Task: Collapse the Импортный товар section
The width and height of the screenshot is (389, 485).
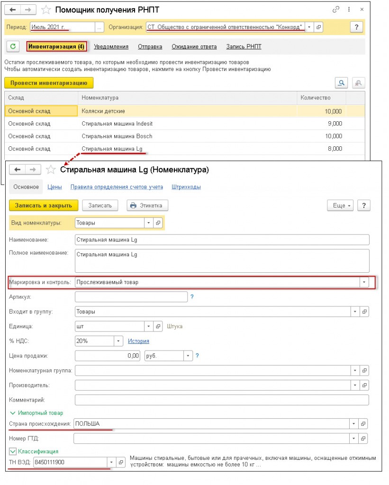Action: [36, 413]
